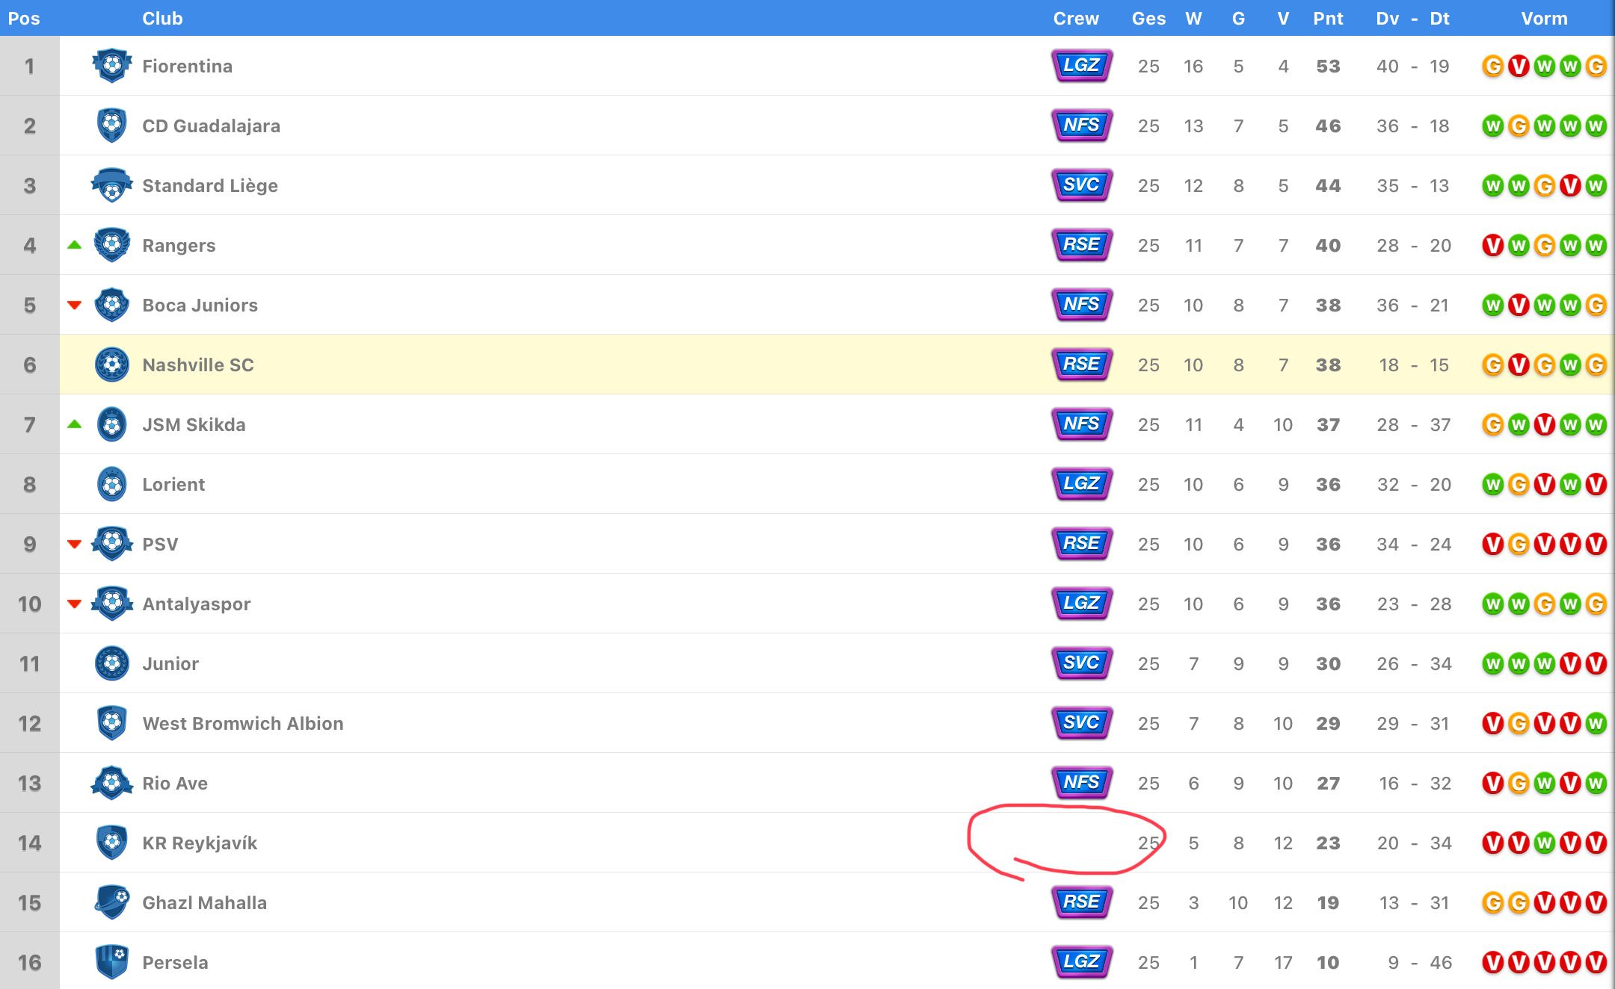Click Fiorentina's points value 53

point(1328,66)
